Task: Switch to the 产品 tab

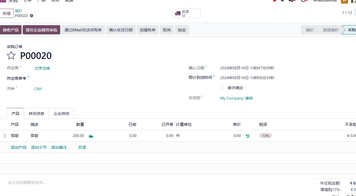Action: 15,114
